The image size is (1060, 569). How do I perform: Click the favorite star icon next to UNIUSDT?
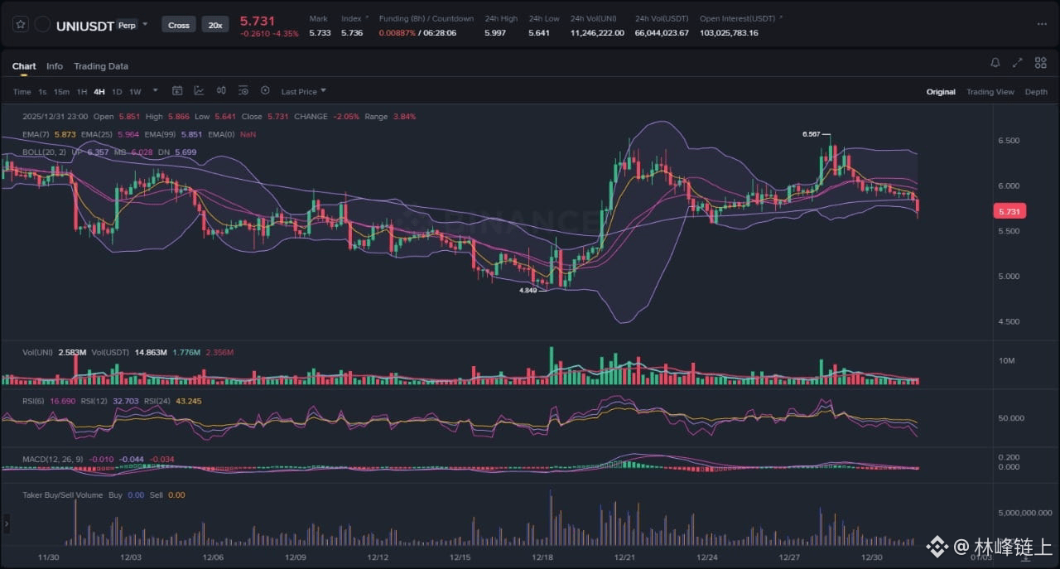tap(20, 25)
